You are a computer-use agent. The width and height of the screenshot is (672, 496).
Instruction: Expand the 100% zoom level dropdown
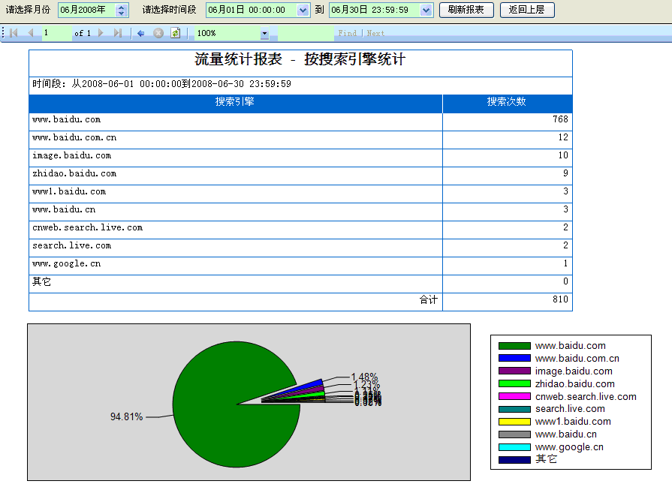pos(264,34)
